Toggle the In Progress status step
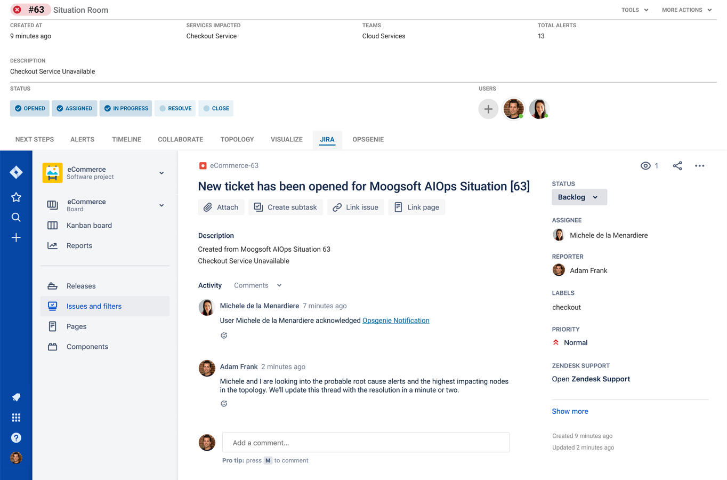The width and height of the screenshot is (727, 480). 126,108
